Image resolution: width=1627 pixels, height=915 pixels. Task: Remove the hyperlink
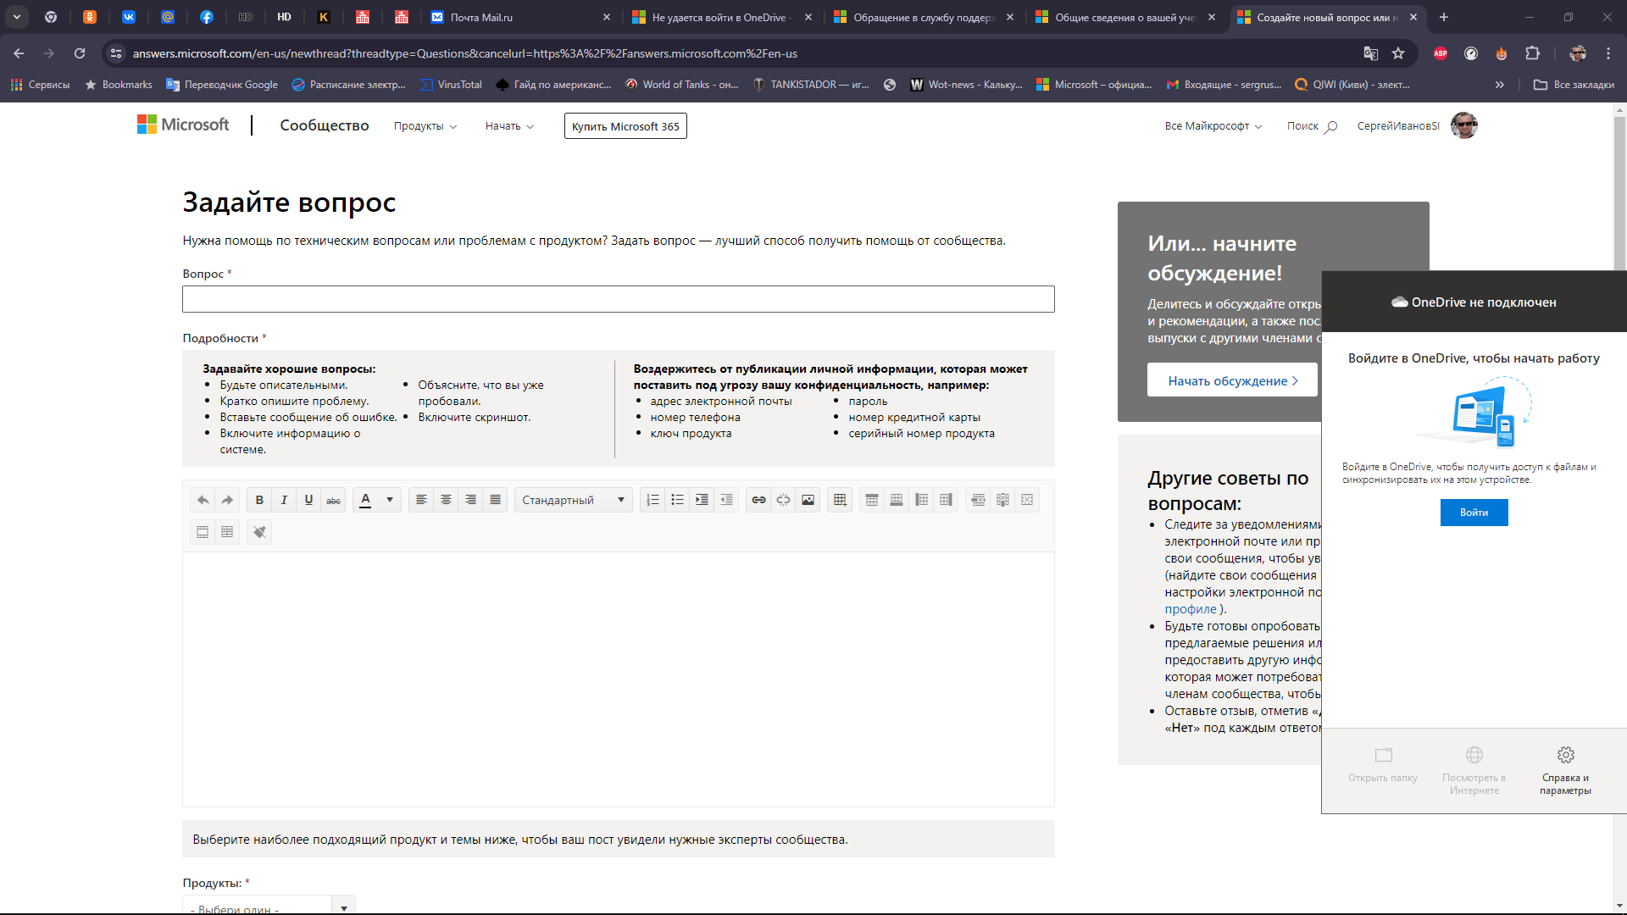(783, 500)
